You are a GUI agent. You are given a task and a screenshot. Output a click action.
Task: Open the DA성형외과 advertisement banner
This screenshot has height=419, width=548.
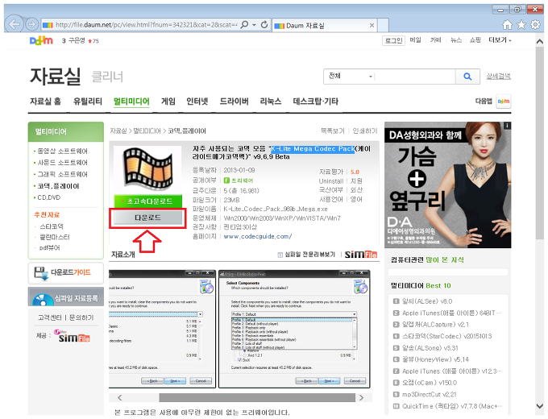448,185
